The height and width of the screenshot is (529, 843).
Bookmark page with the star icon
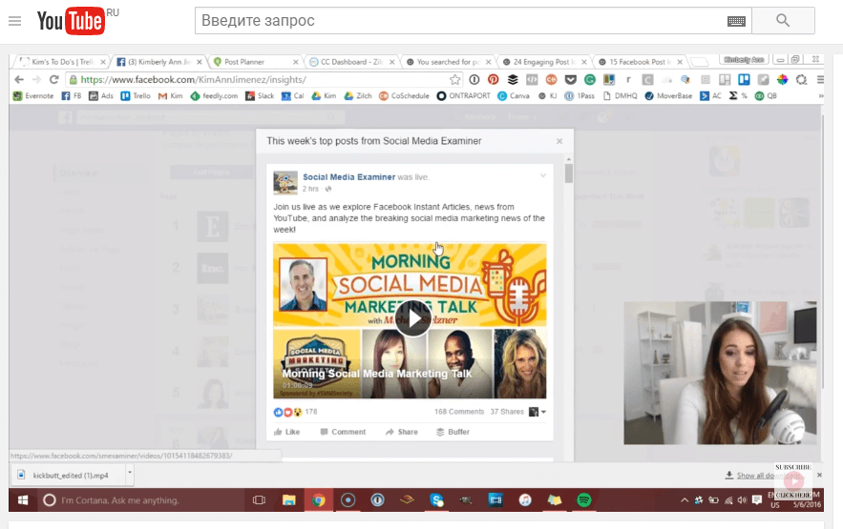tap(454, 79)
